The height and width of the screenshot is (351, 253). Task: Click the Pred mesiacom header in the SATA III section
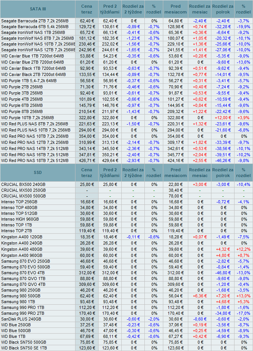coord(176,9)
